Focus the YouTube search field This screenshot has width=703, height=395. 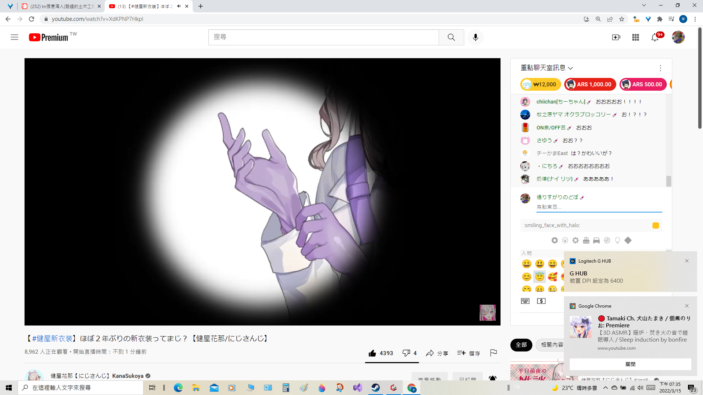point(324,37)
